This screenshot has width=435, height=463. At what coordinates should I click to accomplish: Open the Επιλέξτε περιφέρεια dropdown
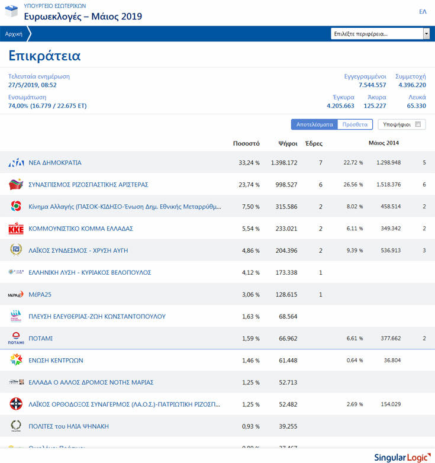pos(376,34)
